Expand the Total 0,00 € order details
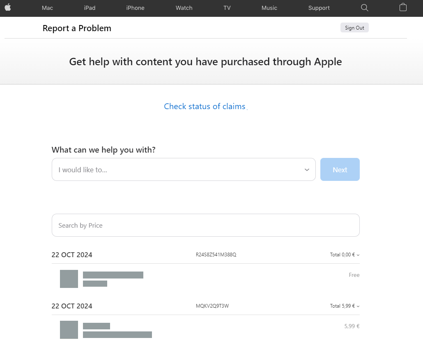Screen dimensions: 423x347 point(345,255)
